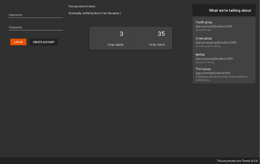Screen dimensions: 260x164
Task: Click the @group-third@localhost:3000 handle
Action: click(x=213, y=73)
